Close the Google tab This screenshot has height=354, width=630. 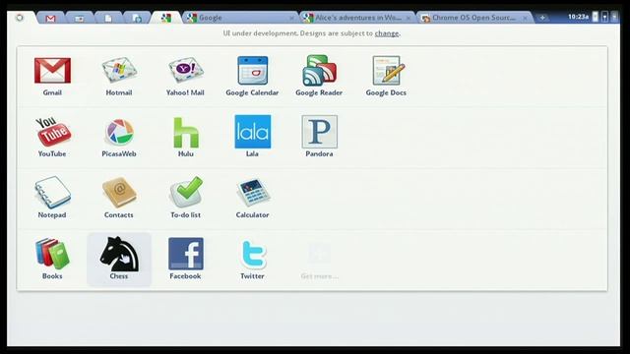(291, 18)
